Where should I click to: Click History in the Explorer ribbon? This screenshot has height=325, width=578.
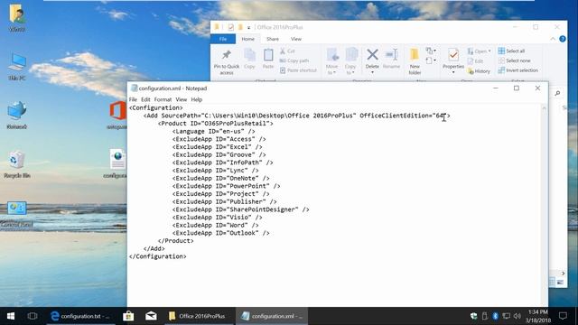tap(479, 71)
